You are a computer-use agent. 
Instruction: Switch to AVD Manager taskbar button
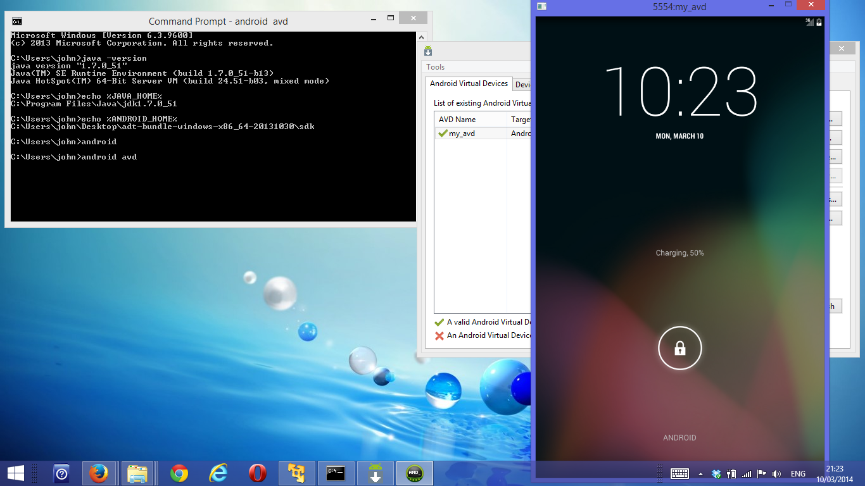click(375, 473)
